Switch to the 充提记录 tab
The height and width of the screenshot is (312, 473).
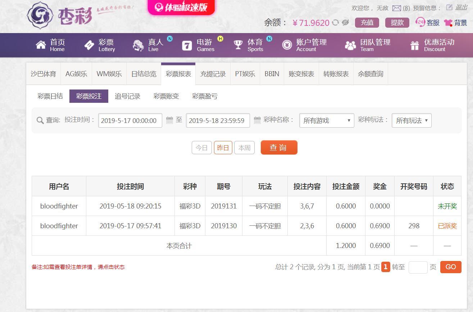click(213, 74)
